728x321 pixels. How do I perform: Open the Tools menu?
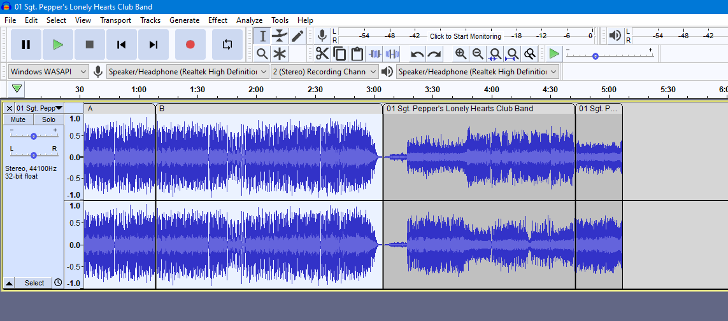tap(280, 20)
